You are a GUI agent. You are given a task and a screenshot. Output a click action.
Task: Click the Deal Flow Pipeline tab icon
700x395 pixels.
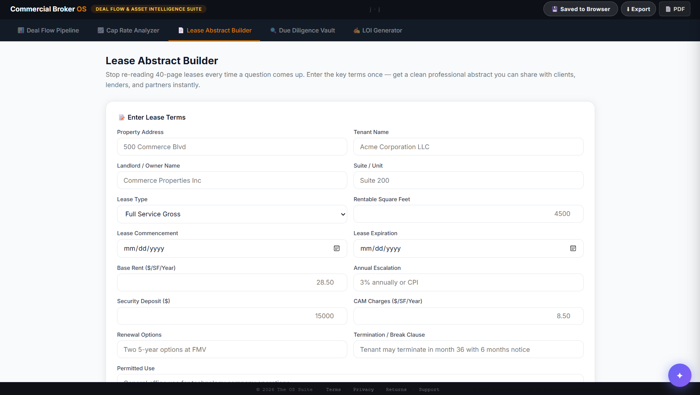click(x=21, y=30)
